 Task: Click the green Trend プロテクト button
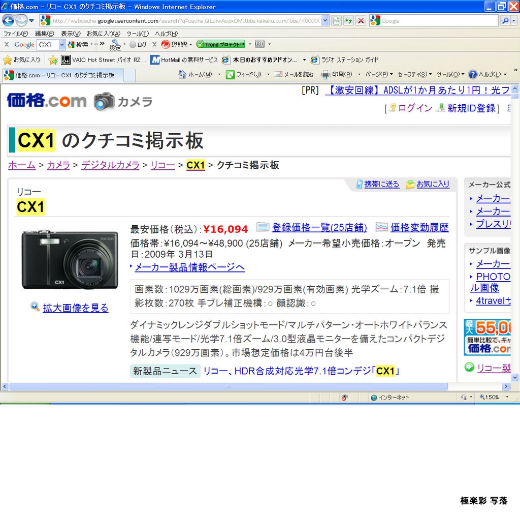(220, 44)
